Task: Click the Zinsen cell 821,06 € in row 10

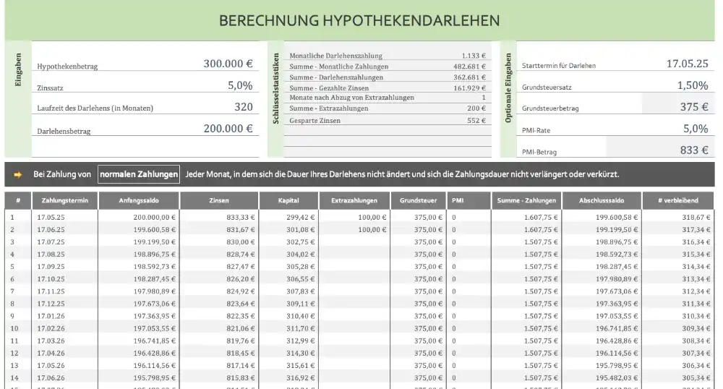Action: click(x=240, y=328)
